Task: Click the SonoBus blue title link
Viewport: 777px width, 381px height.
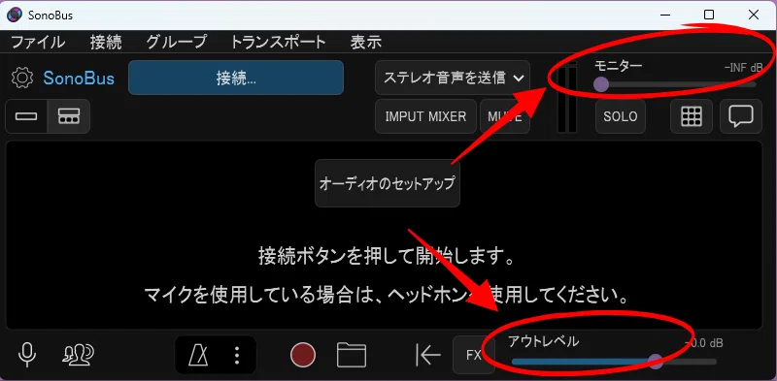Action: point(79,79)
